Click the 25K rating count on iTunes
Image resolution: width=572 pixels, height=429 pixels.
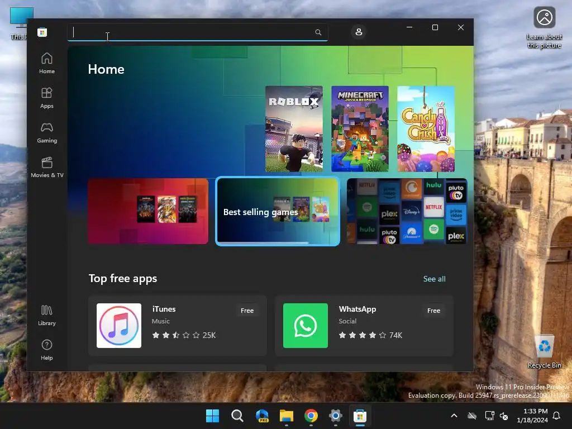pyautogui.click(x=209, y=335)
